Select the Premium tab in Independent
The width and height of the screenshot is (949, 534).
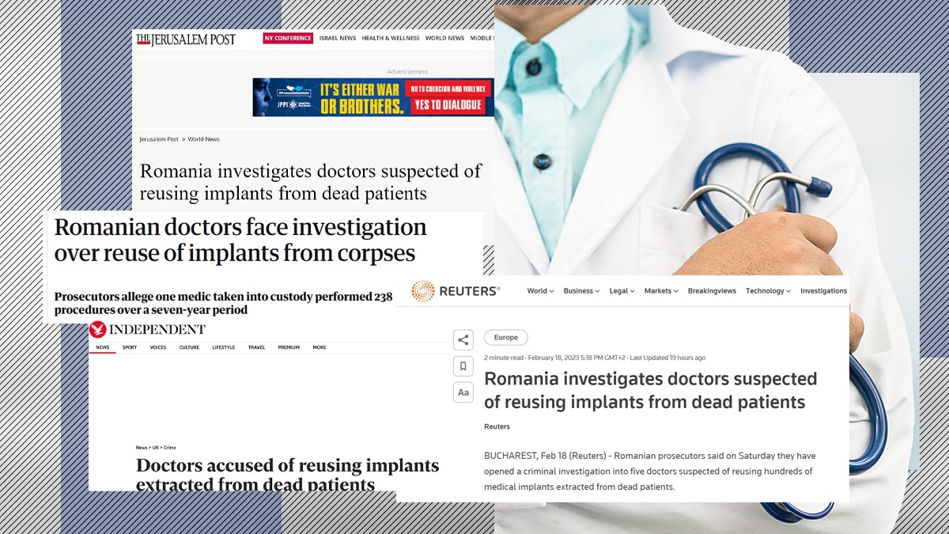pyautogui.click(x=289, y=347)
